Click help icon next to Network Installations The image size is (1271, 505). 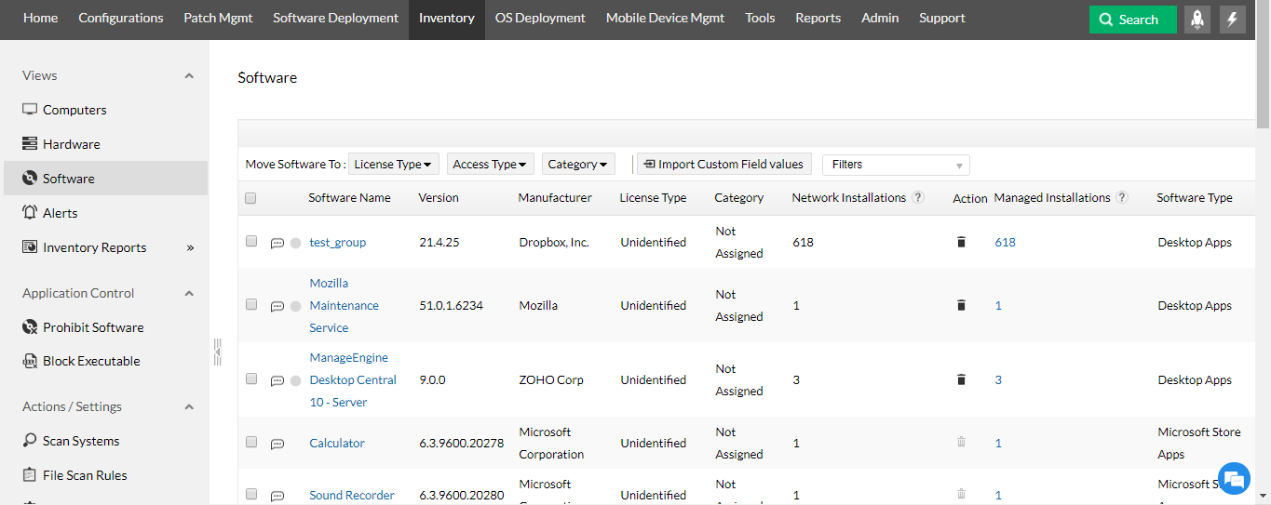coord(918,198)
